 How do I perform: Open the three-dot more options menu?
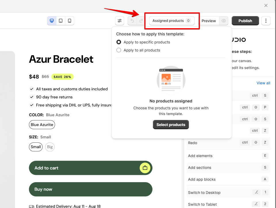(266, 21)
